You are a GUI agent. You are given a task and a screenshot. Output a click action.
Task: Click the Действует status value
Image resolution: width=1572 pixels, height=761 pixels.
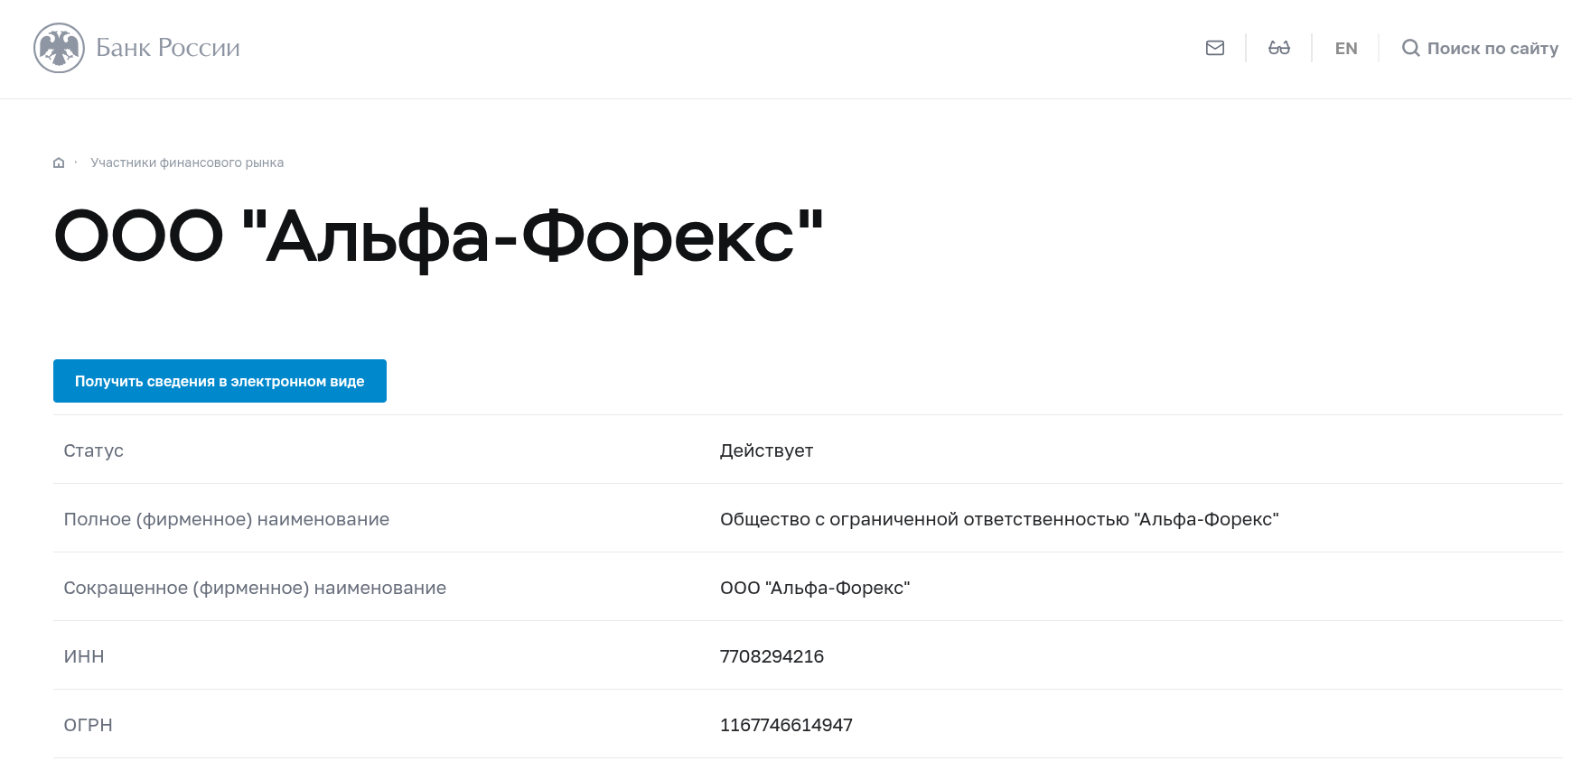pos(766,450)
